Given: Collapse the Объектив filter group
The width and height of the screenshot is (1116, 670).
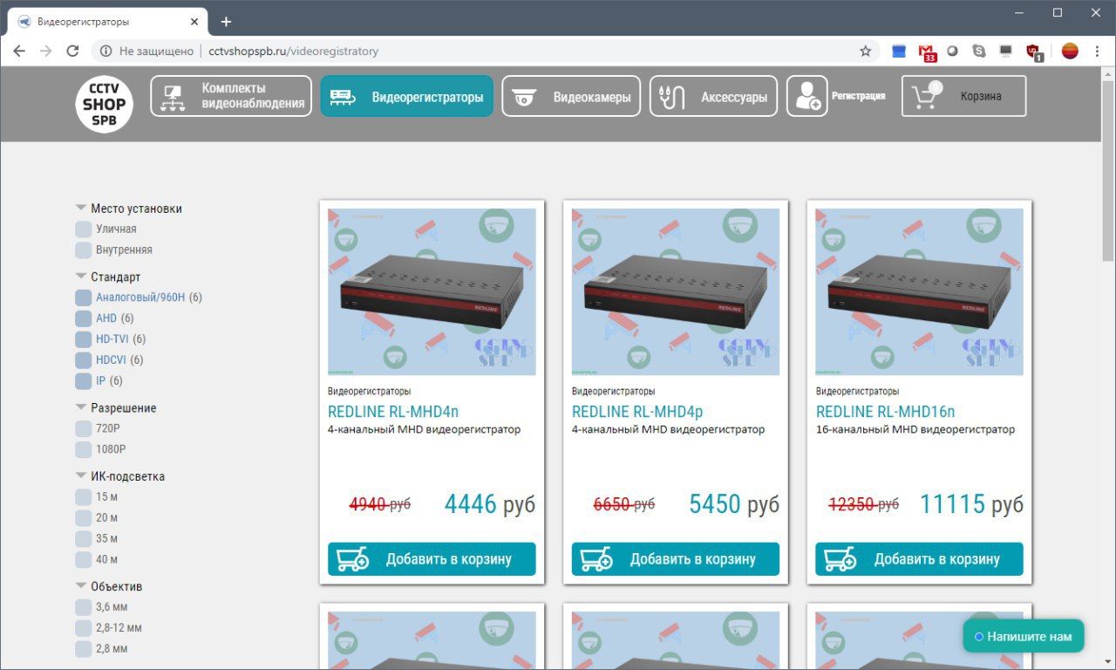Looking at the screenshot, I should pos(81,585).
